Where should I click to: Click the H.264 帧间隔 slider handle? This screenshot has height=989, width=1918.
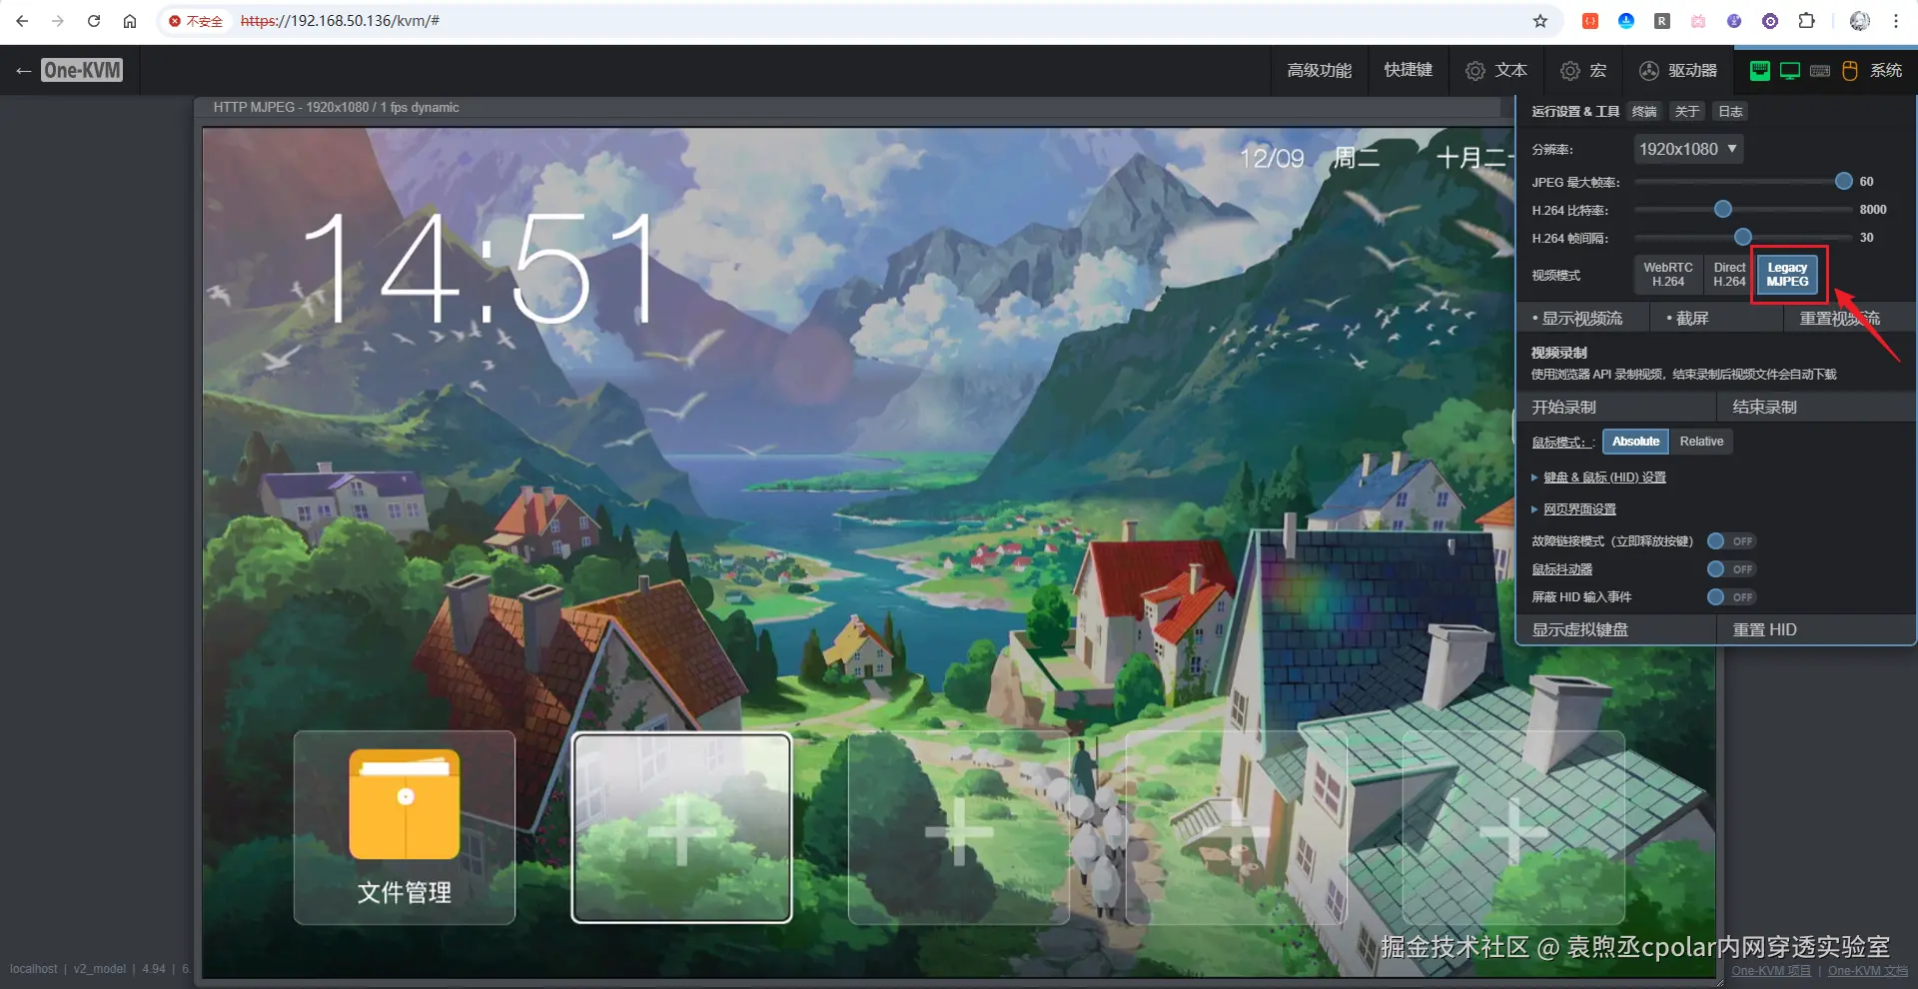click(x=1743, y=238)
